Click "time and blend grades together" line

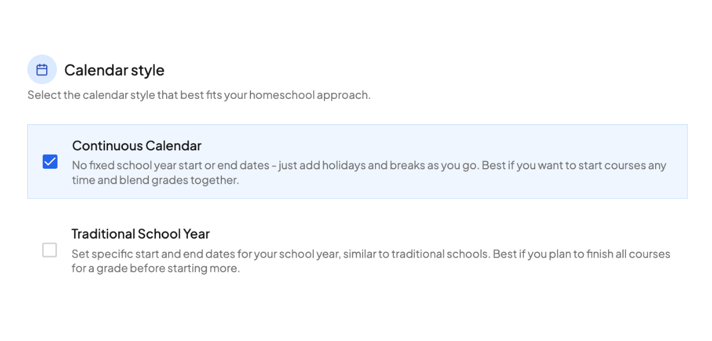pyautogui.click(x=155, y=180)
